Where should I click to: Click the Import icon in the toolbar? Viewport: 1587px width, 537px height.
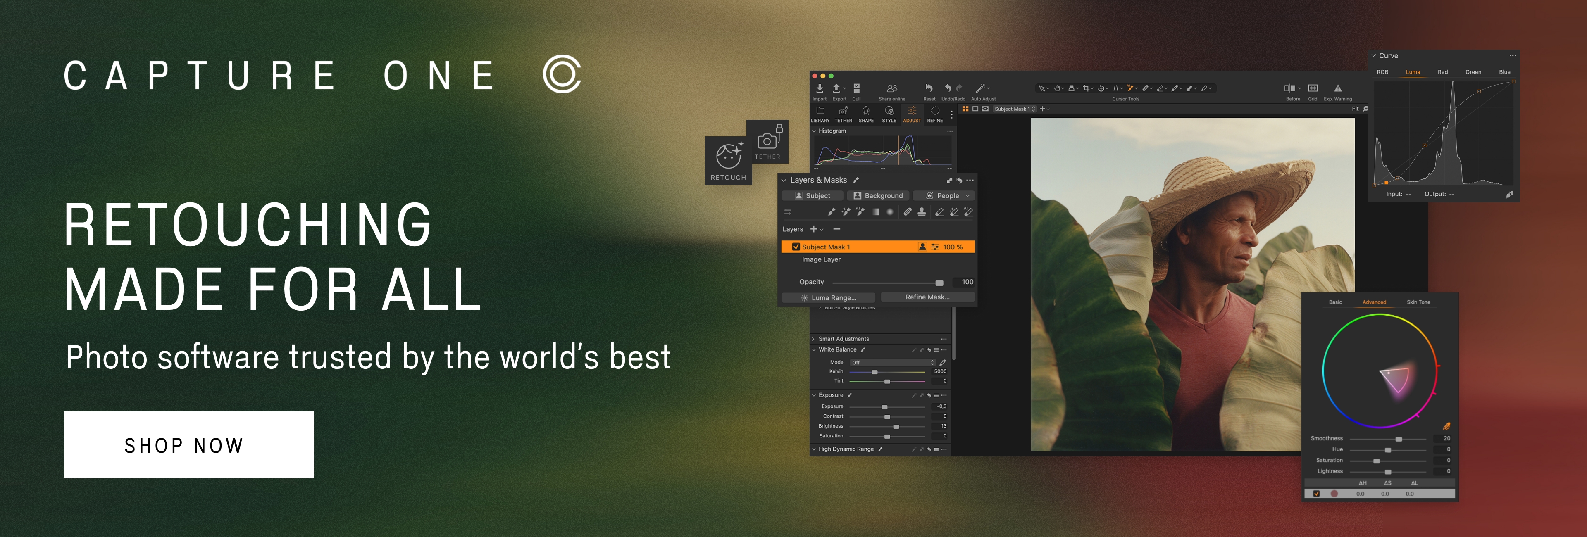(820, 88)
